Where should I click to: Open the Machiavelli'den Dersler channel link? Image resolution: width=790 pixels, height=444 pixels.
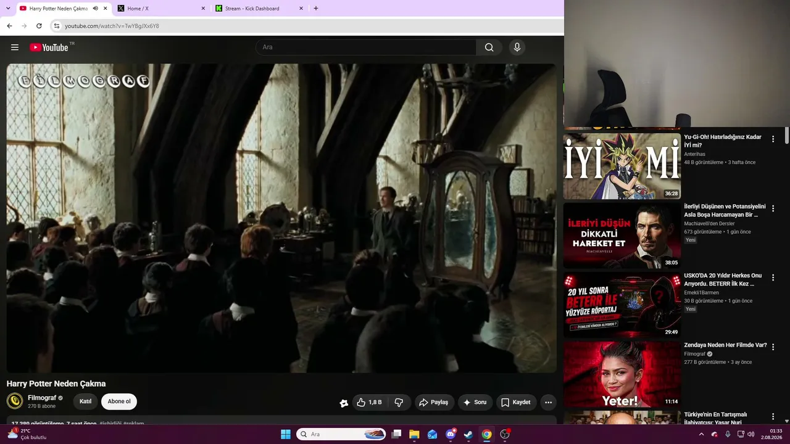pyautogui.click(x=709, y=223)
